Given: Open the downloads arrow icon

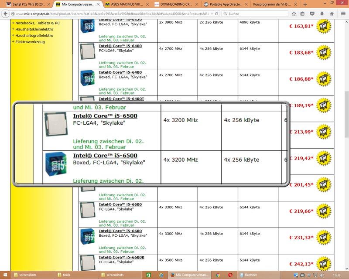Looking at the screenshot, I should pyautogui.click(x=322, y=14).
